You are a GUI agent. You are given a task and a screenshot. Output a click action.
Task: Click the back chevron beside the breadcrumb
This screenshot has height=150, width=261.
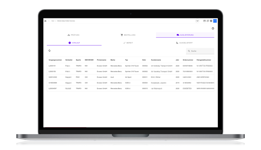click(x=49, y=21)
